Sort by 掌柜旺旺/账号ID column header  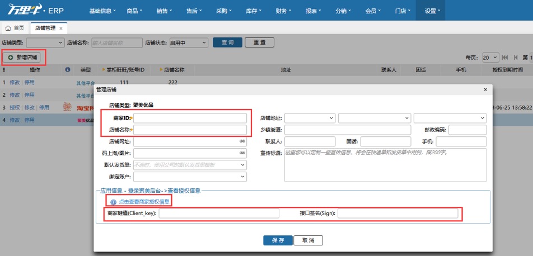(x=125, y=70)
